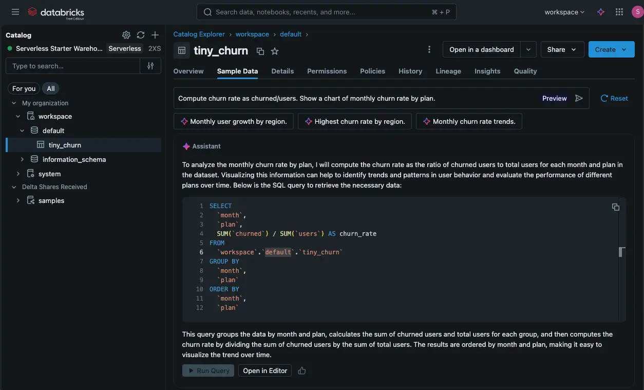Refresh the Catalog list
Viewport: 644px width, 390px height.
pyautogui.click(x=140, y=35)
